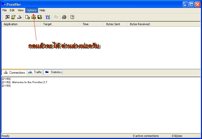Click '0 active connections' status text
Viewport: 202px width, 139px height.
pos(146,136)
